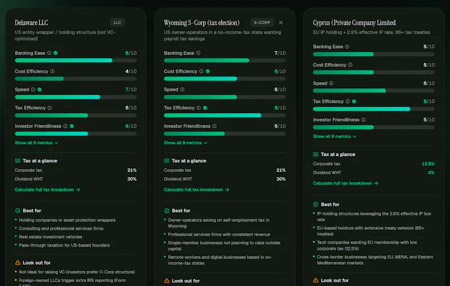
Task: Open Tax Efficiency info icon on Wyoming S-Corp card
Action: coord(199,108)
